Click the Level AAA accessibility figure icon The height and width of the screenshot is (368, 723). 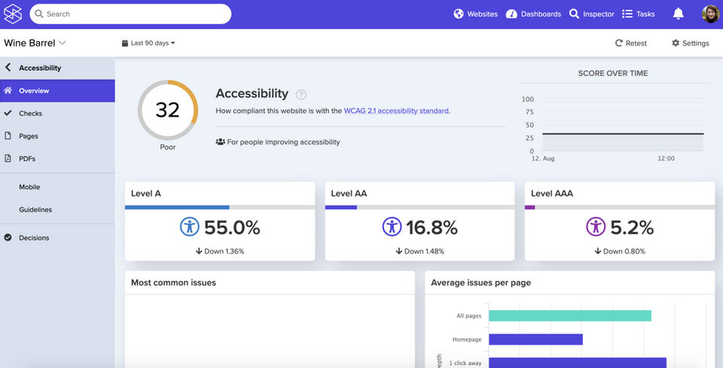(595, 227)
